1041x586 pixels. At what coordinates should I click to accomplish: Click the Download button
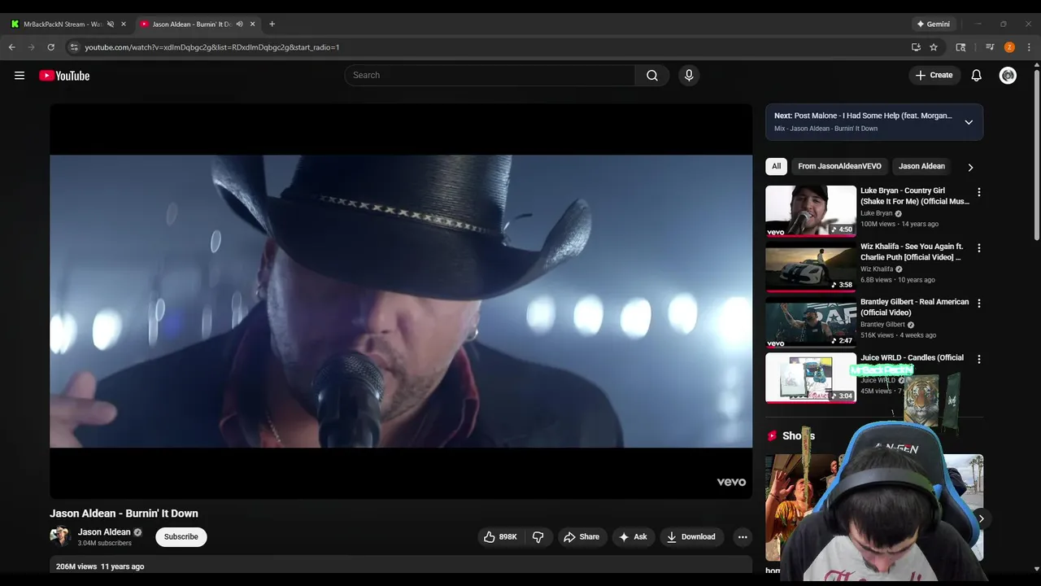coord(691,537)
